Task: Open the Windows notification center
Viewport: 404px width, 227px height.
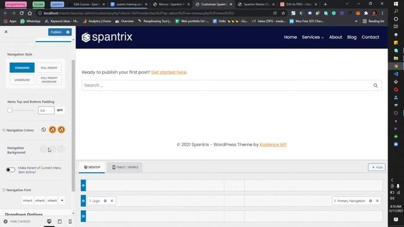Action: coord(396,219)
